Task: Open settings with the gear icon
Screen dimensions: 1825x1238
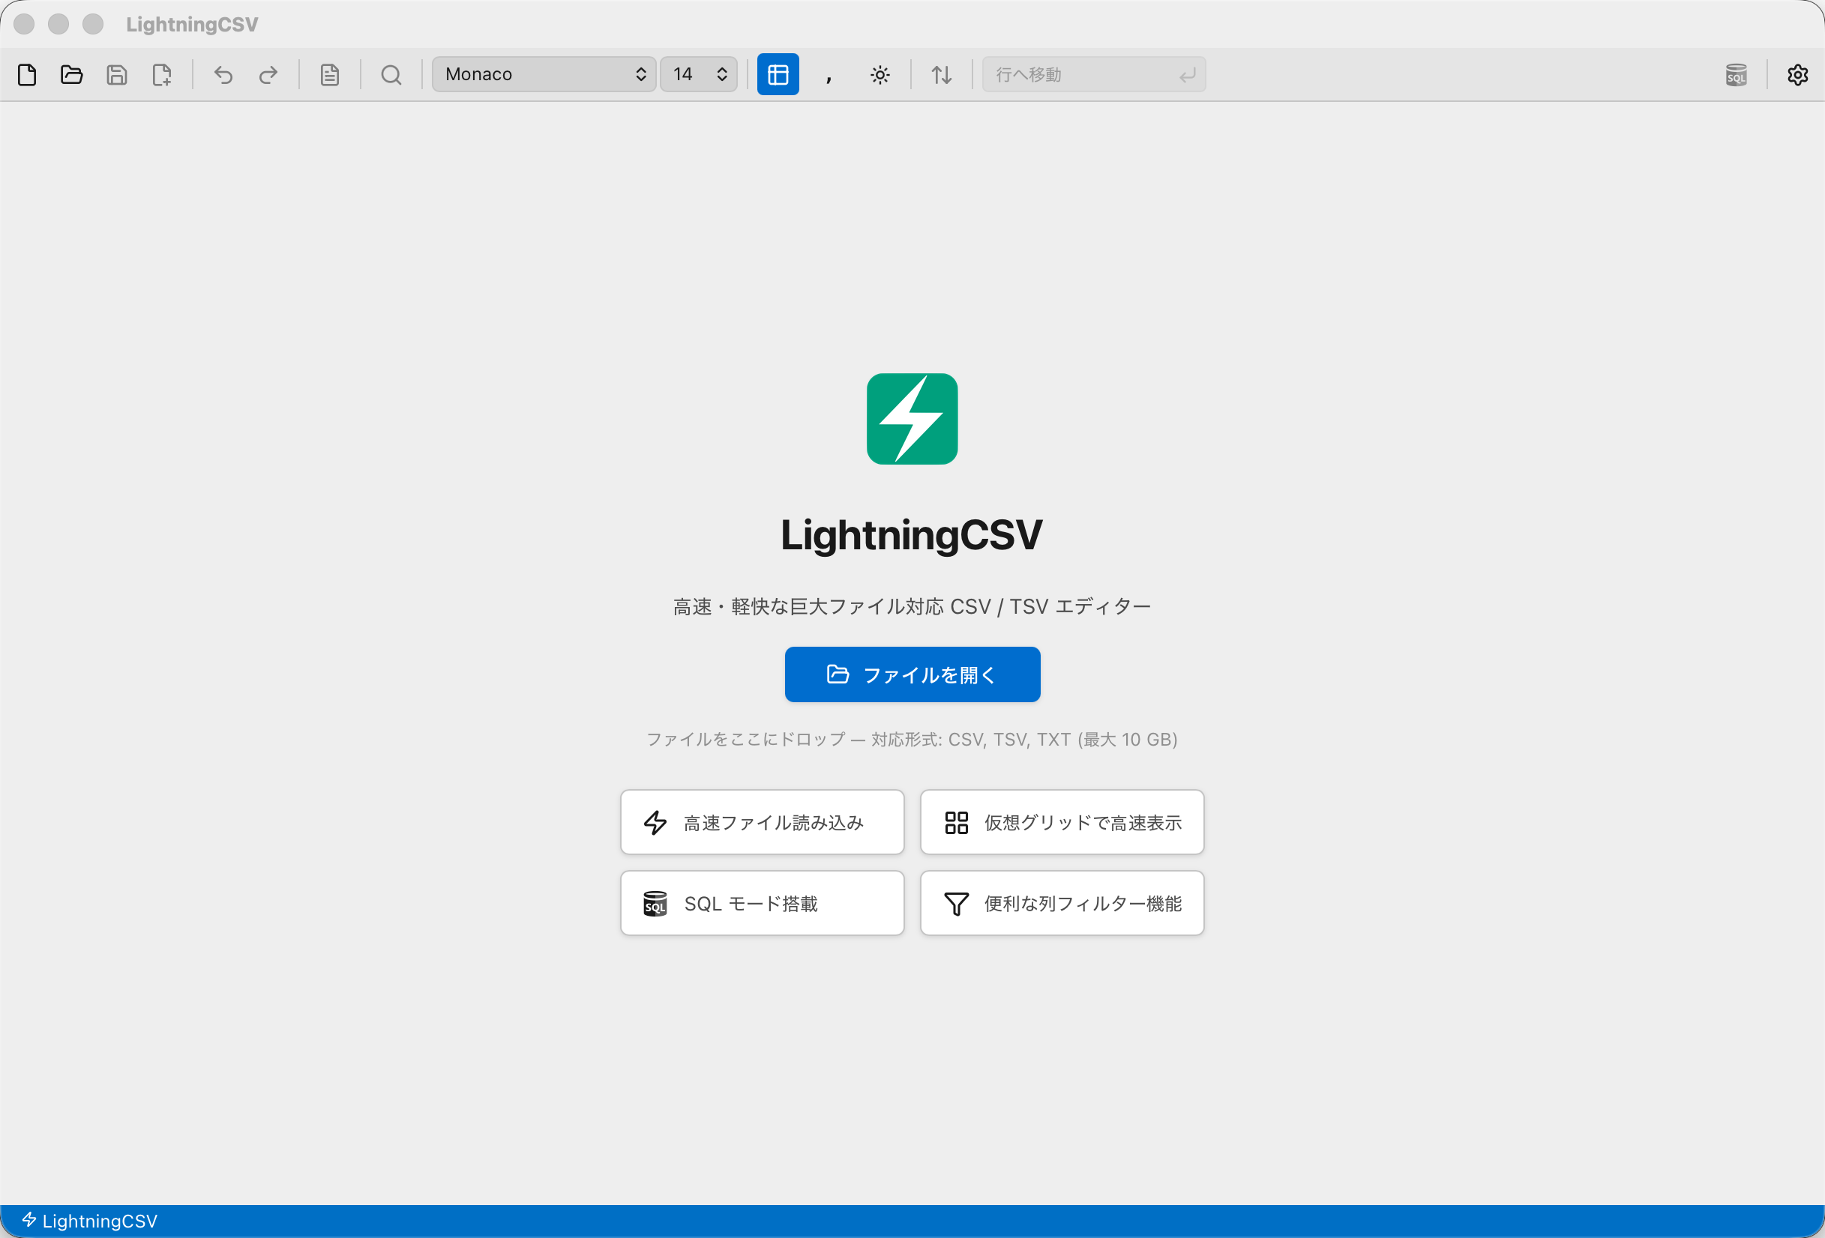Action: 1797,75
